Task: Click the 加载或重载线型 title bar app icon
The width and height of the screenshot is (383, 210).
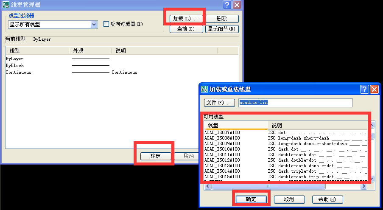Action: pos(204,89)
